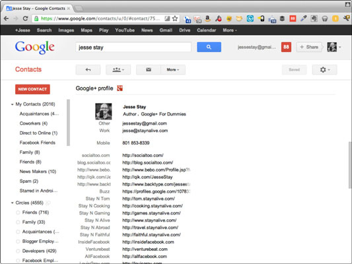Go to YouTube in the top bar
Image resolution: width=352 pixels, height=264 pixels.
coord(125,30)
